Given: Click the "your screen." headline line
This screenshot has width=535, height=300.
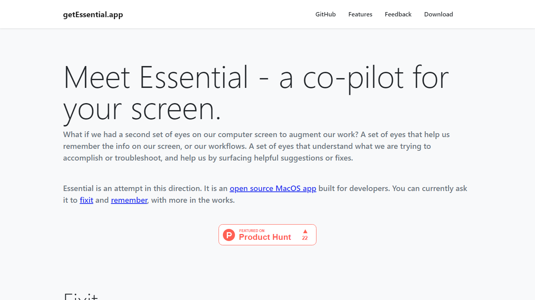Looking at the screenshot, I should (142, 109).
